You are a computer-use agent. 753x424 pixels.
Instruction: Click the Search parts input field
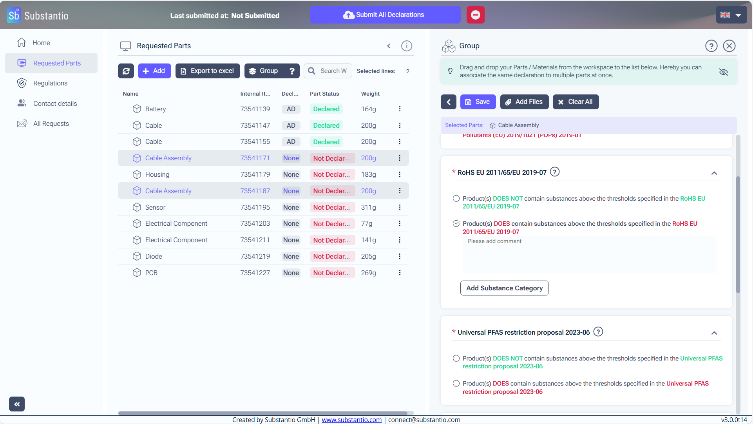[333, 71]
